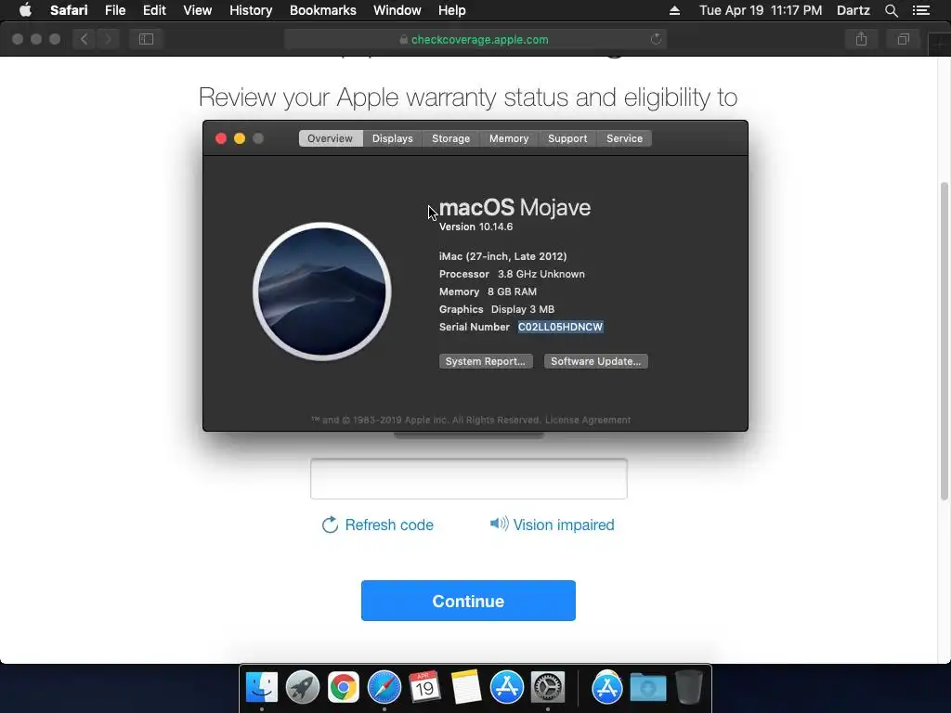Click the macOS Mojave logo image
The height and width of the screenshot is (713, 951).
322,291
